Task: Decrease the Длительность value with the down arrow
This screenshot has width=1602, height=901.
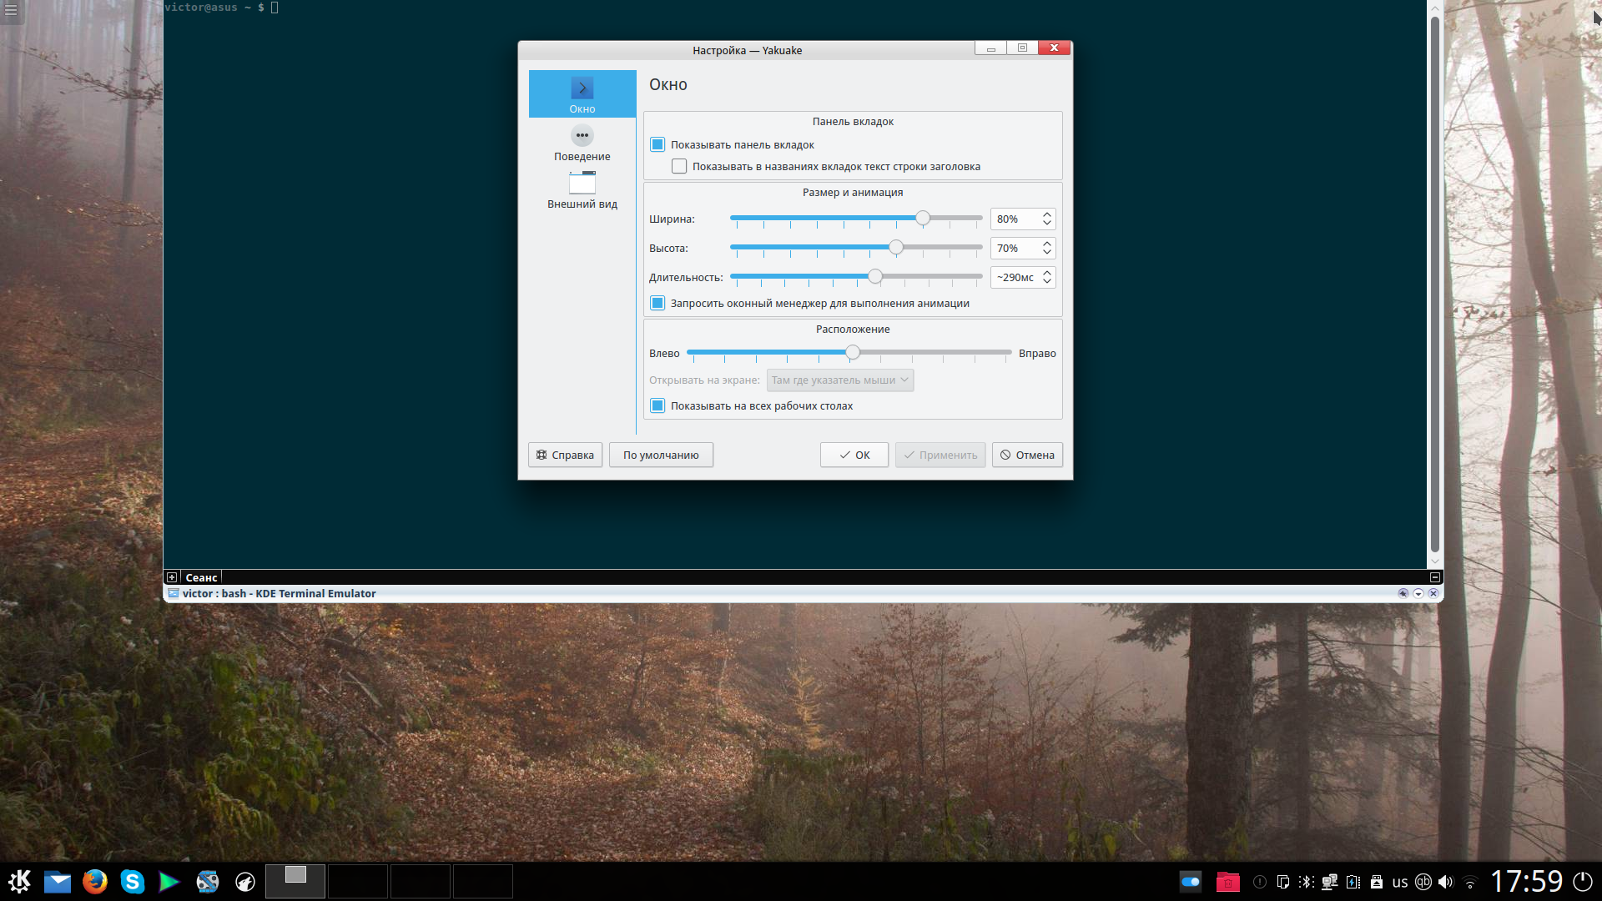Action: click(x=1046, y=282)
